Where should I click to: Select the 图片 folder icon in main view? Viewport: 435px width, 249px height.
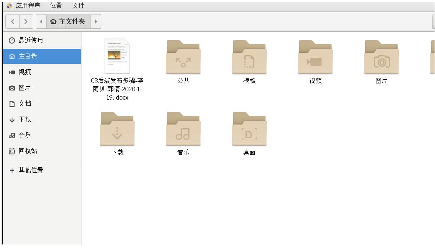(381, 57)
